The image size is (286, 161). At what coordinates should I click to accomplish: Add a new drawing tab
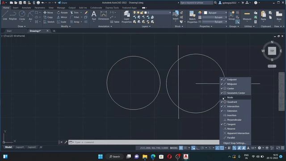tap(54, 31)
